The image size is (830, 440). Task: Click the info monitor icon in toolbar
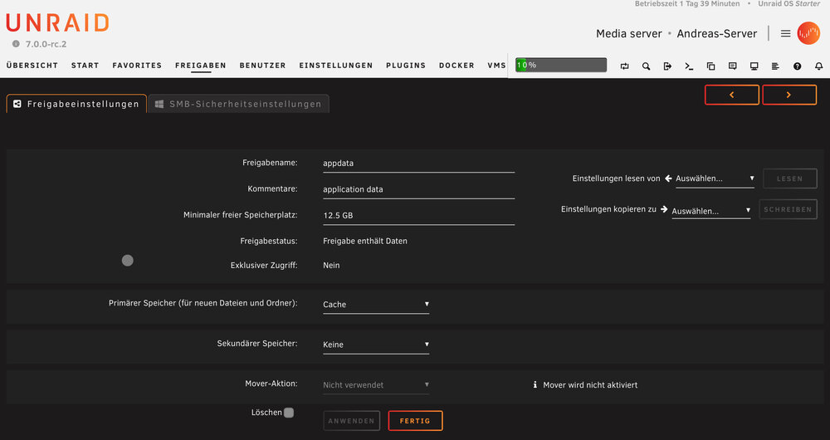point(754,66)
